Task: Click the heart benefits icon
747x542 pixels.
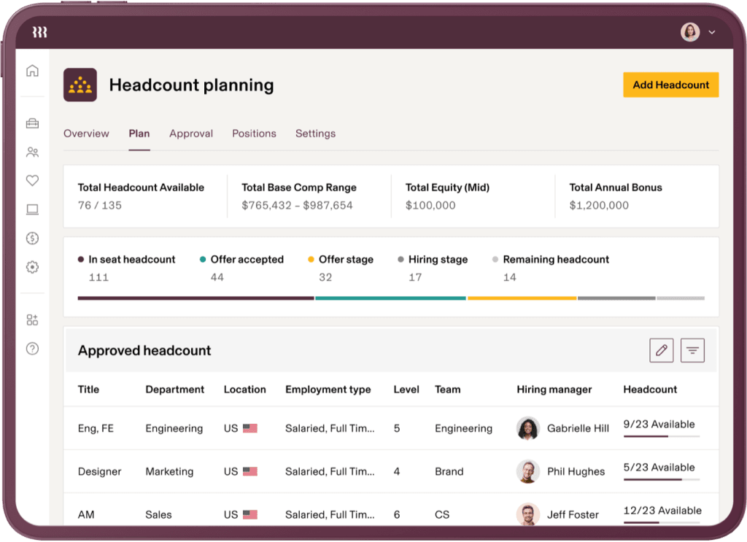Action: tap(32, 180)
